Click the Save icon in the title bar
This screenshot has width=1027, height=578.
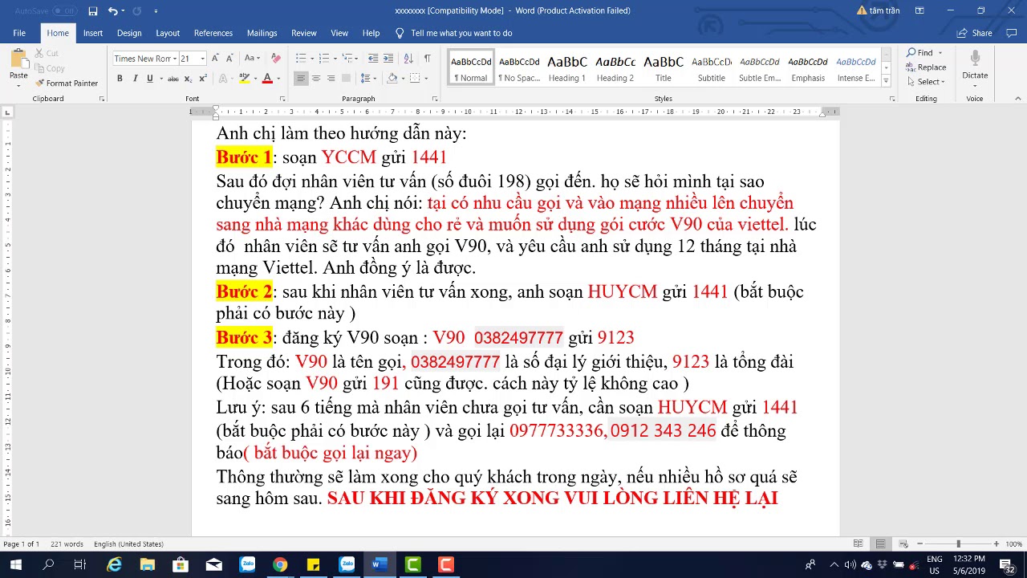point(93,10)
